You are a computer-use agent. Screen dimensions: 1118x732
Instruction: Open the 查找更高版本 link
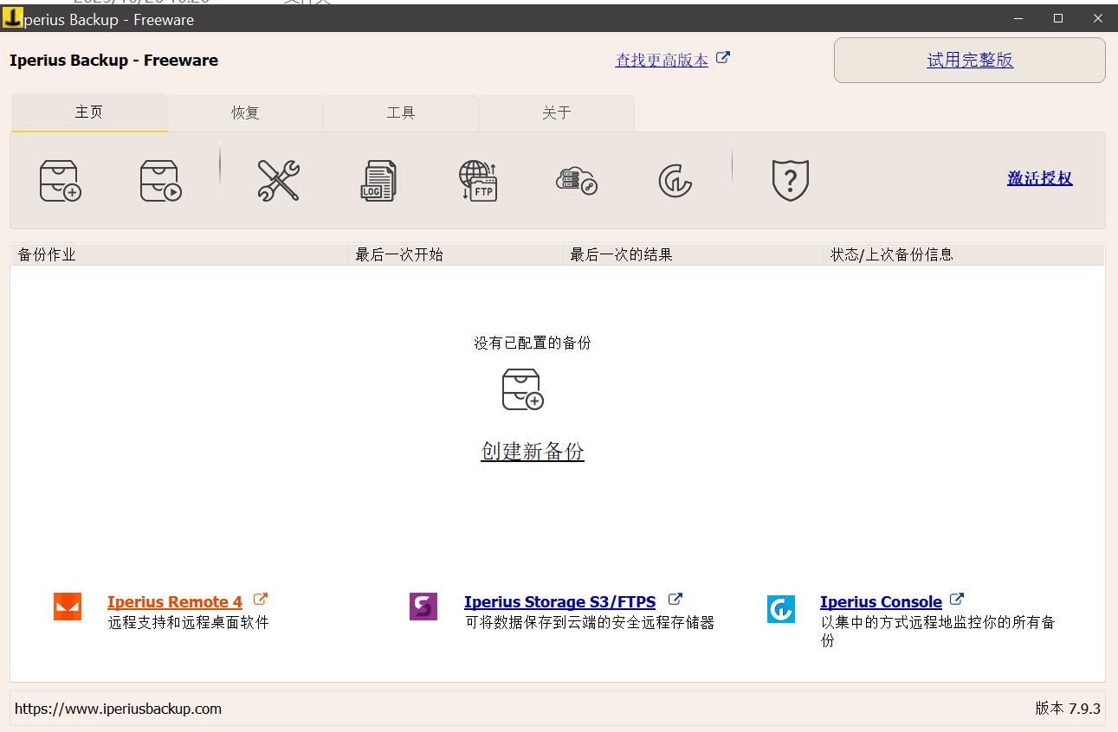(662, 61)
